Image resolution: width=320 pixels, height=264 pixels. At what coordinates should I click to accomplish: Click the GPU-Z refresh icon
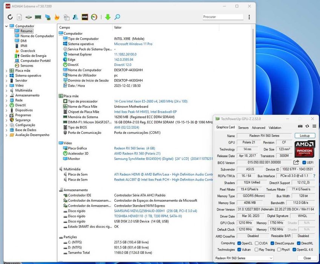coord(307,126)
